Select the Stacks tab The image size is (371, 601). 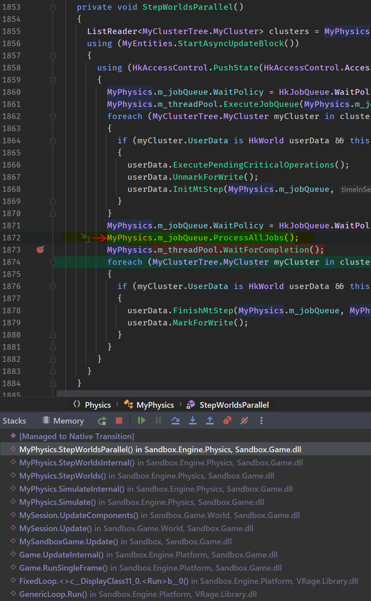(x=14, y=421)
